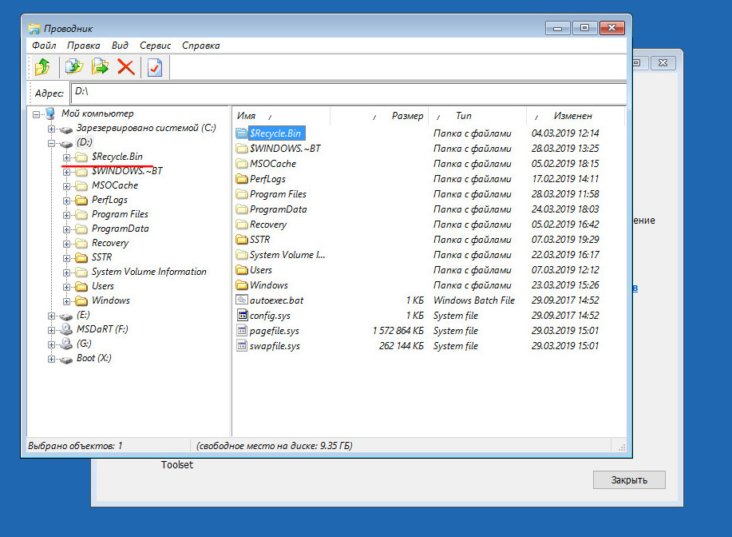Sort by the Тип column header
The height and width of the screenshot is (537, 732).
(x=477, y=116)
